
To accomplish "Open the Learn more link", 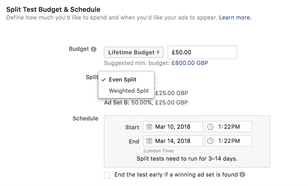I will (235, 17).
